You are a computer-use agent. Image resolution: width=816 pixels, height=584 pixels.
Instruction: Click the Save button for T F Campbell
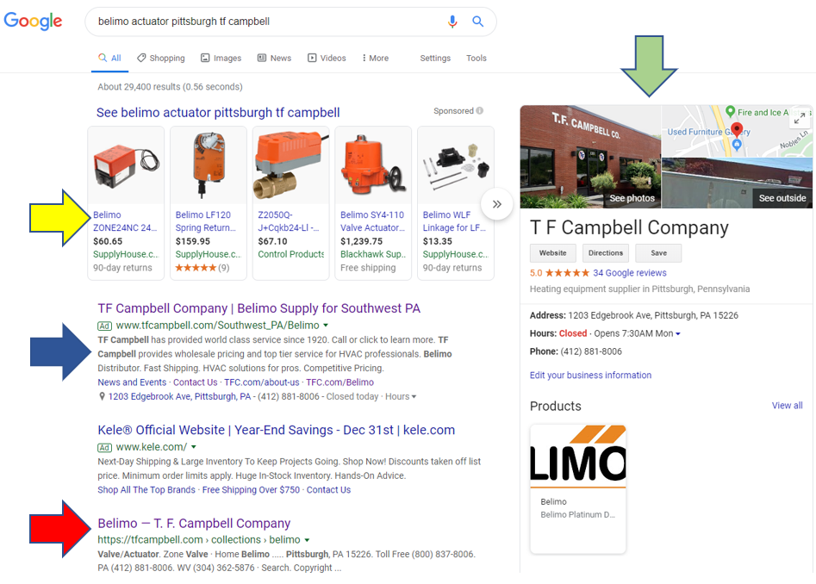[658, 253]
